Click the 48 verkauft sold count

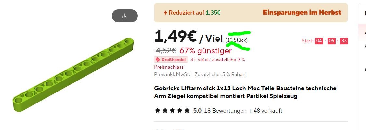pyautogui.click(x=268, y=111)
